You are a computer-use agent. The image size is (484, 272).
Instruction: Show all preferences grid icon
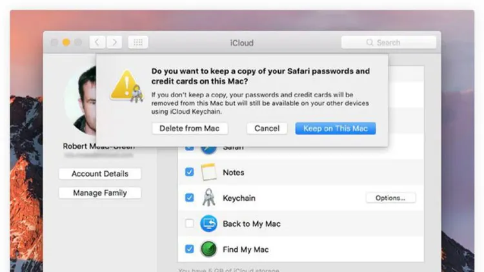[x=138, y=42]
